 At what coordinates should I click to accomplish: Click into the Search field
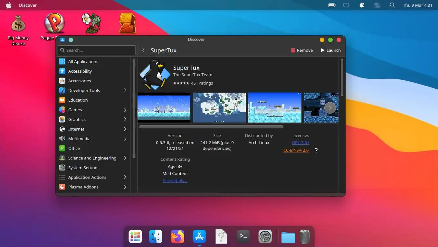point(97,50)
